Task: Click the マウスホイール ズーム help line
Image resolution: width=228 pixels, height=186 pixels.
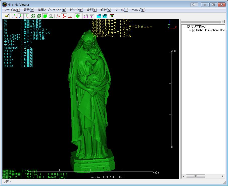Action: (x=112, y=36)
